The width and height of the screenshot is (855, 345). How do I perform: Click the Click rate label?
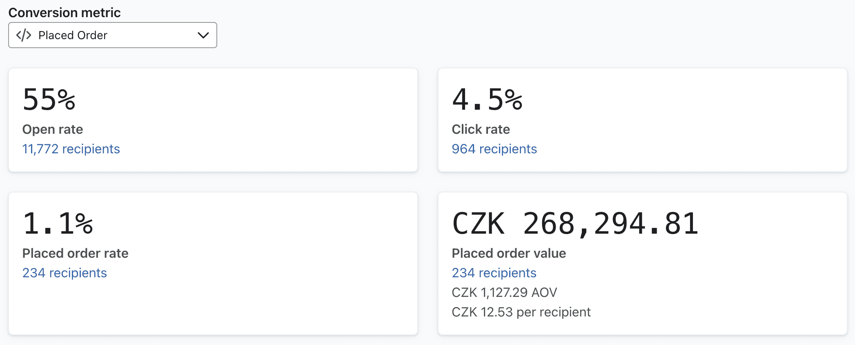(481, 129)
